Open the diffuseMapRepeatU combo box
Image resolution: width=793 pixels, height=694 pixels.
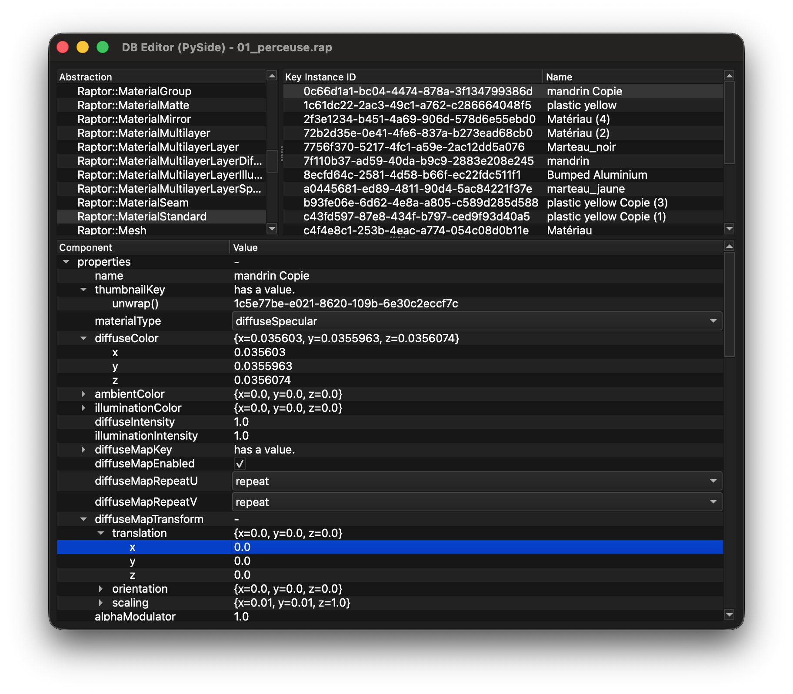point(477,481)
